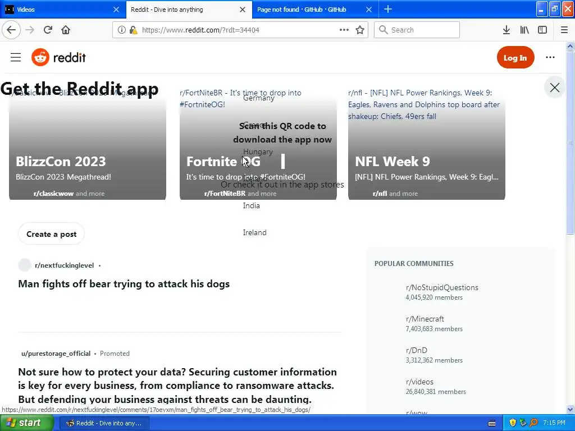
Task: Click the Reddit snoo logo
Action: point(40,57)
